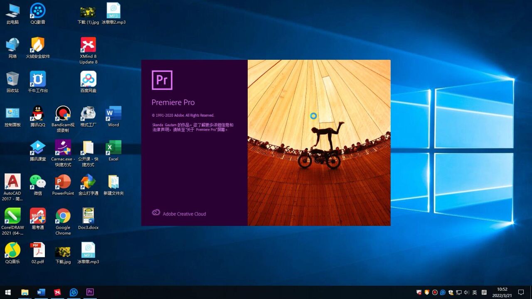Open the Windows Start menu
Image resolution: width=532 pixels, height=299 pixels.
click(x=8, y=292)
